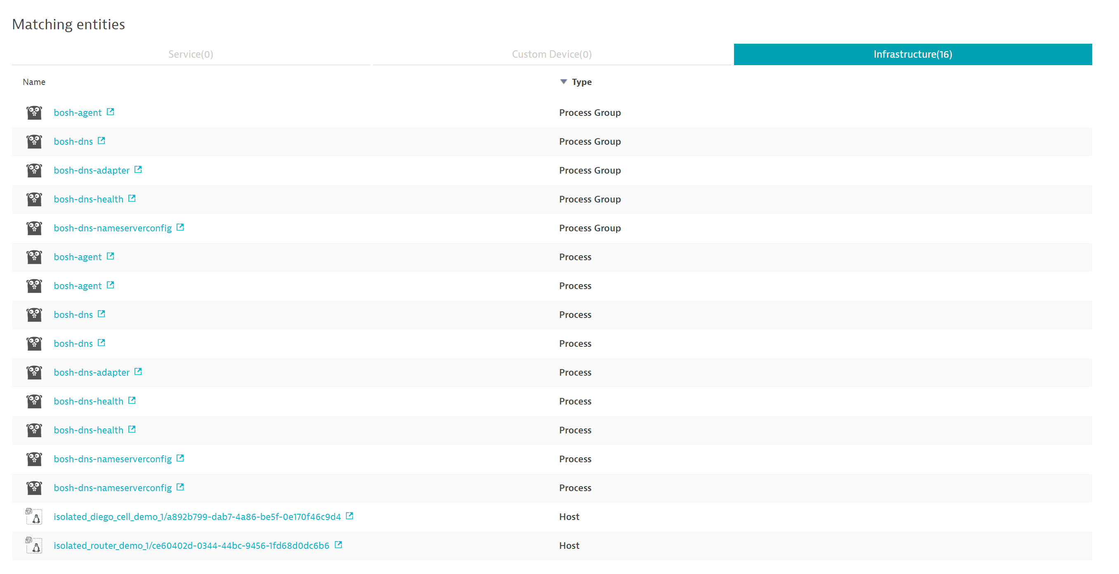Viewport: 1119px width, 574px height.
Task: Open the second bosh-dns-nameserverconfig Process link
Action: coord(113,488)
